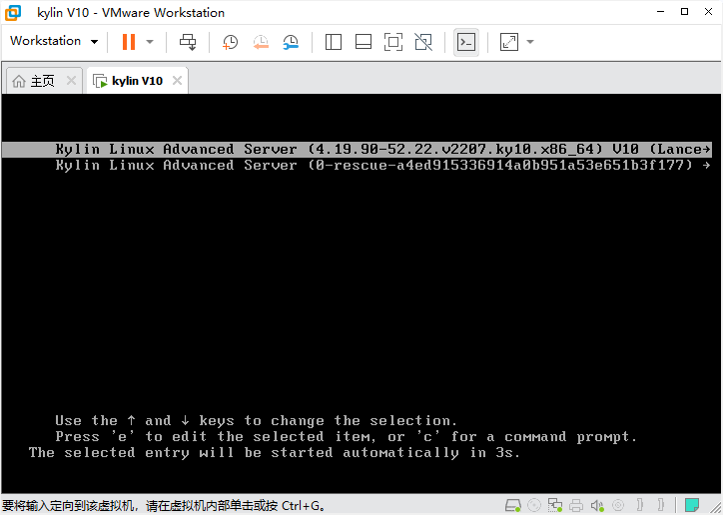
Task: Click the sound card status icon
Action: [x=597, y=505]
